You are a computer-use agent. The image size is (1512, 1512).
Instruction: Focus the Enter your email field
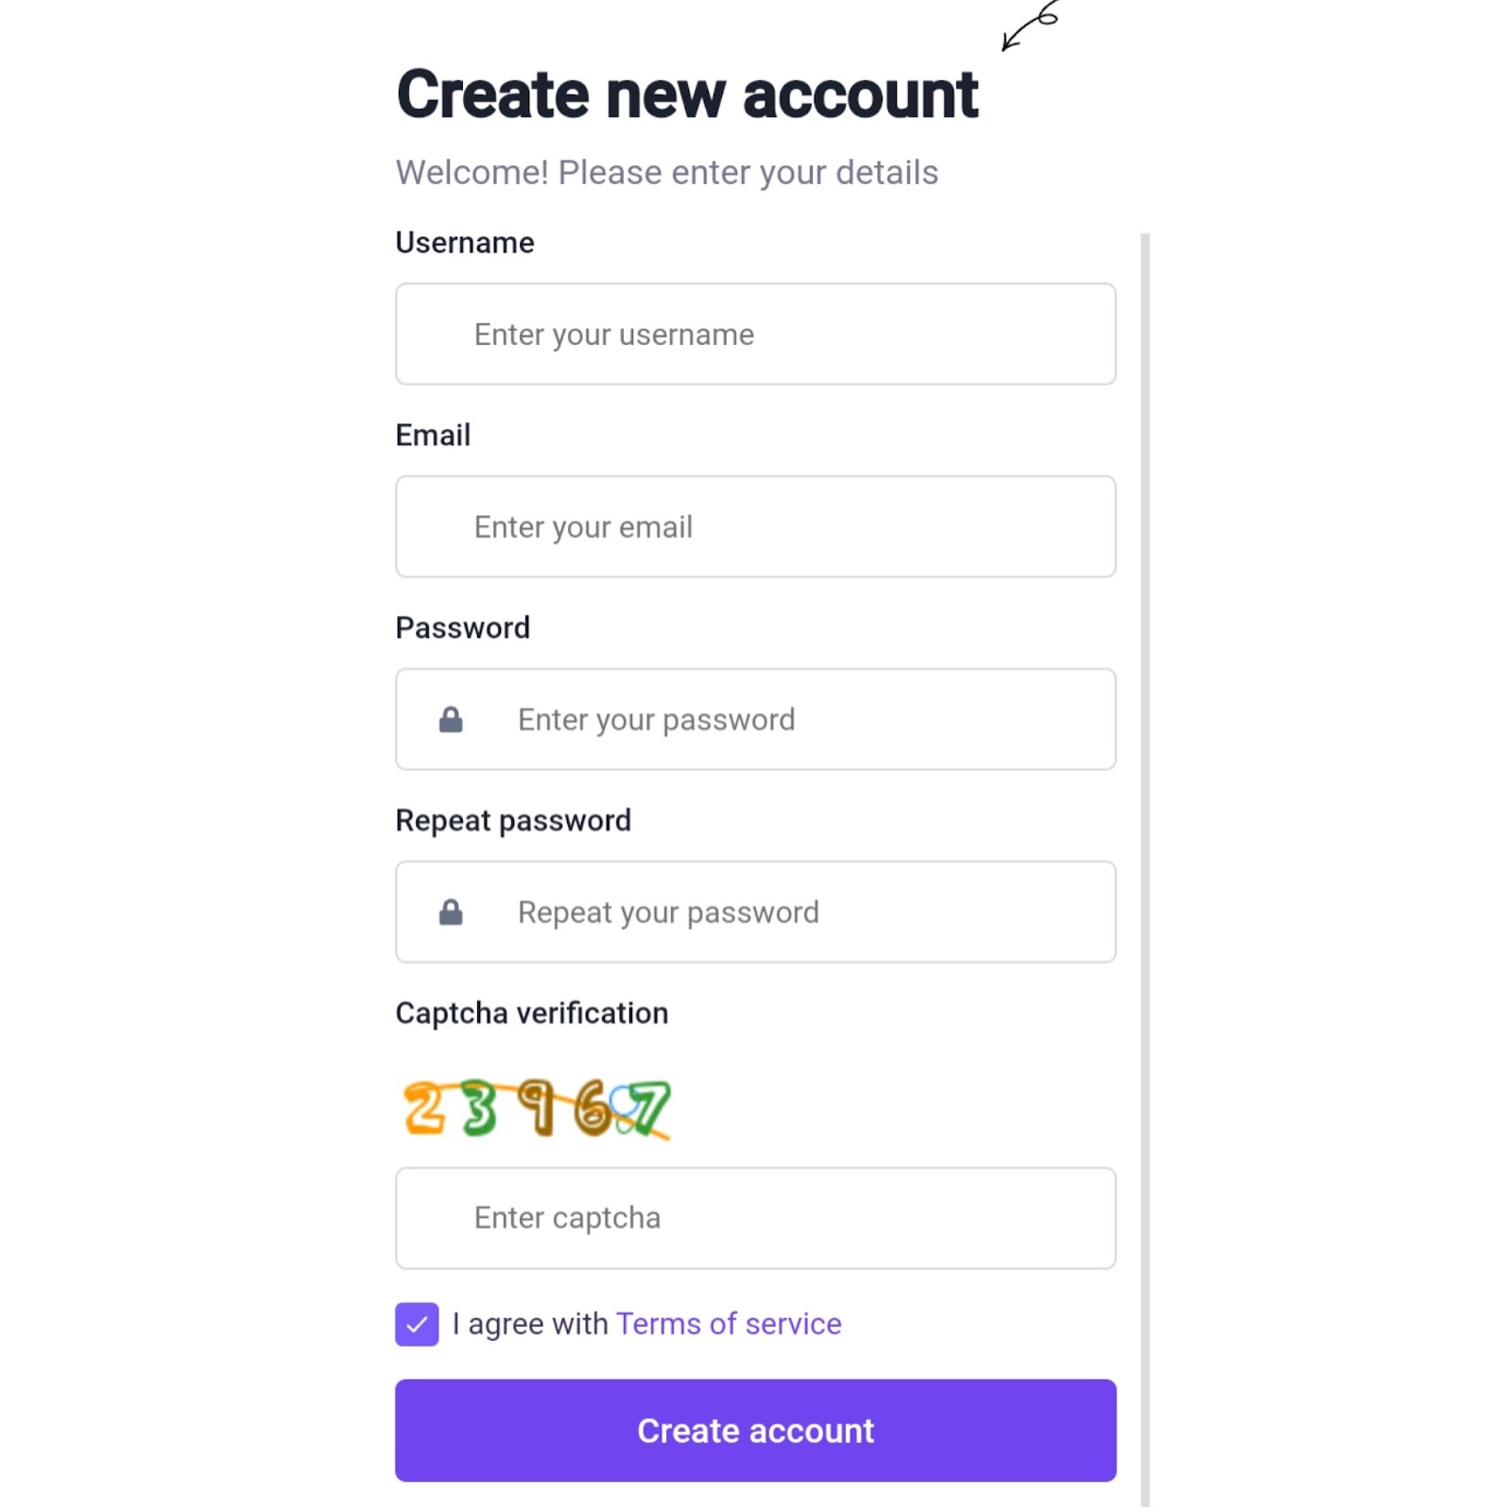[x=756, y=526]
